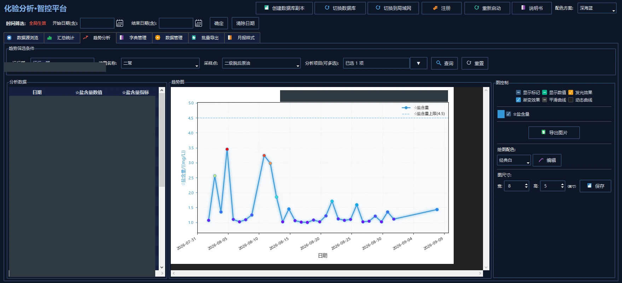Click the 日期 column header in 分析数据
This screenshot has width=622, height=283.
(37, 92)
